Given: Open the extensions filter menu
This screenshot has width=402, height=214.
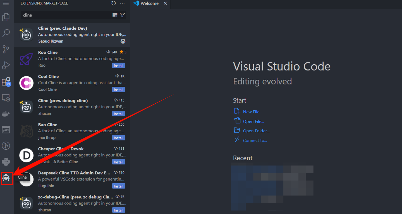Looking at the screenshot, I should tap(122, 15).
